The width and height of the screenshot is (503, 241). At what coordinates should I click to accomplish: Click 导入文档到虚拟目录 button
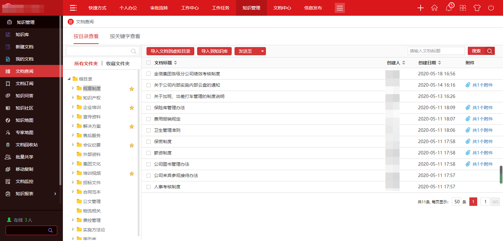click(170, 51)
